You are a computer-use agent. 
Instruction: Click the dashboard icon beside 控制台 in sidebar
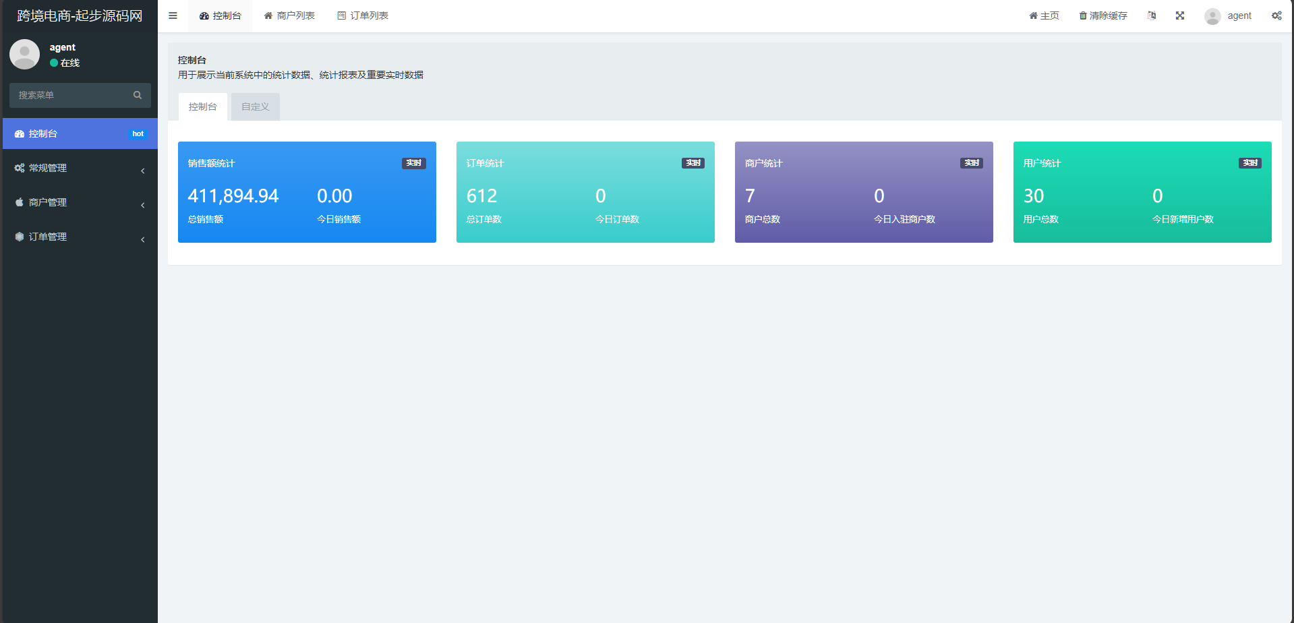point(20,133)
